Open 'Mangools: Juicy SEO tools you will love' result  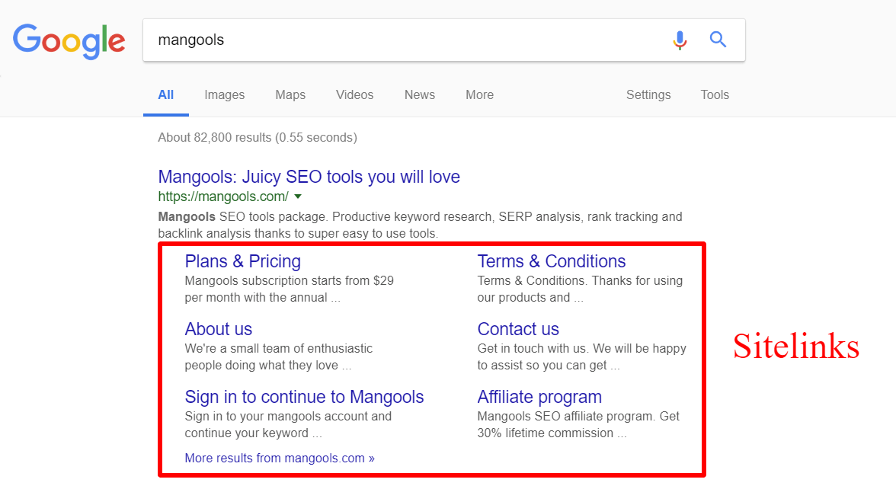[309, 177]
